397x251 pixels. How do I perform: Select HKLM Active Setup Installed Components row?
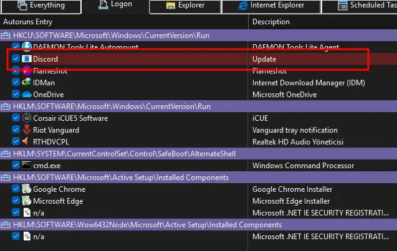click(198, 178)
